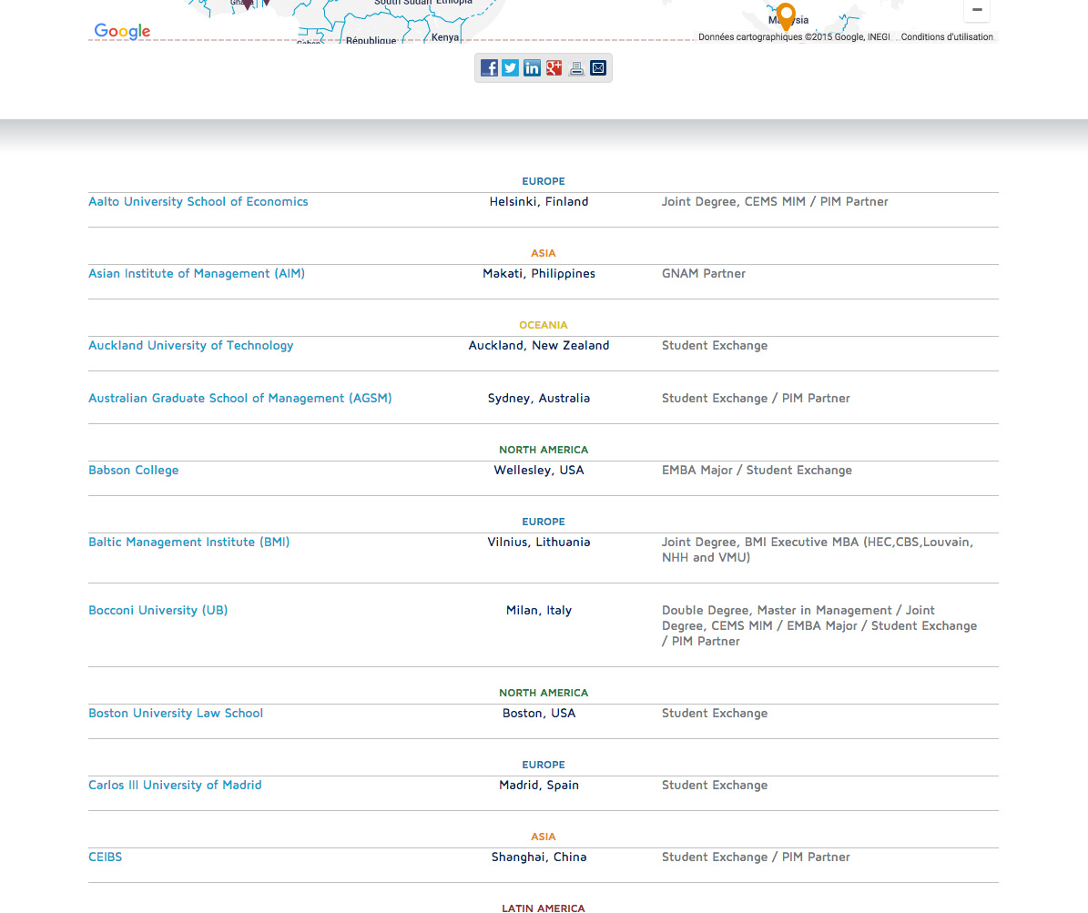Open Carlos III University of Madrid link
Screen dimensions: 1088x913
point(175,786)
